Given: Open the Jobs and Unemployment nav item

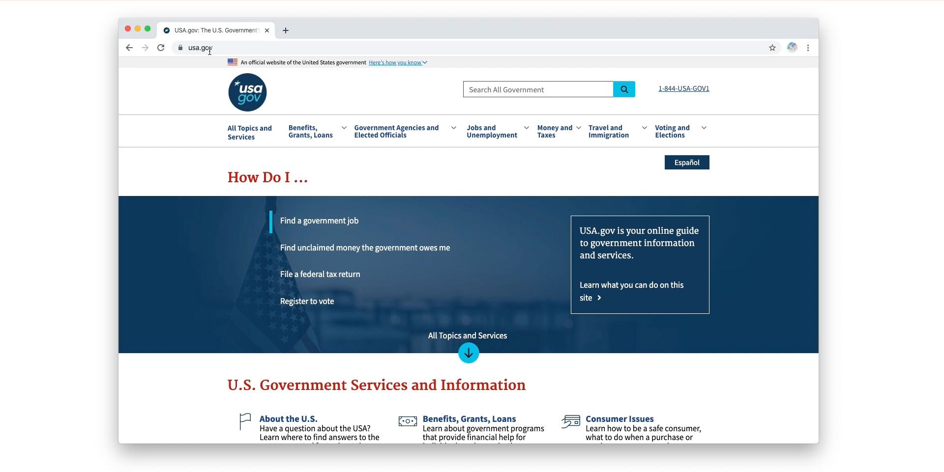Looking at the screenshot, I should point(492,132).
